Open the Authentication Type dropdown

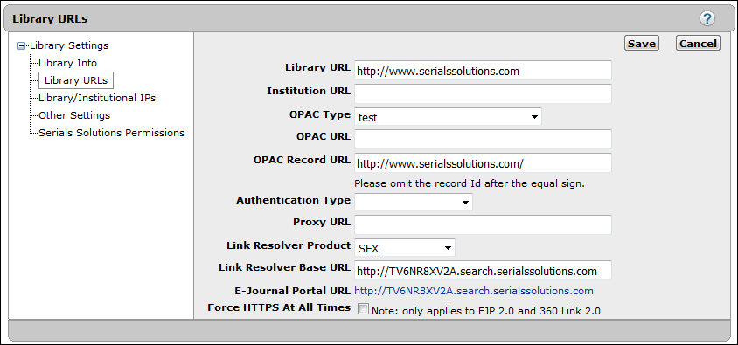tap(414, 202)
